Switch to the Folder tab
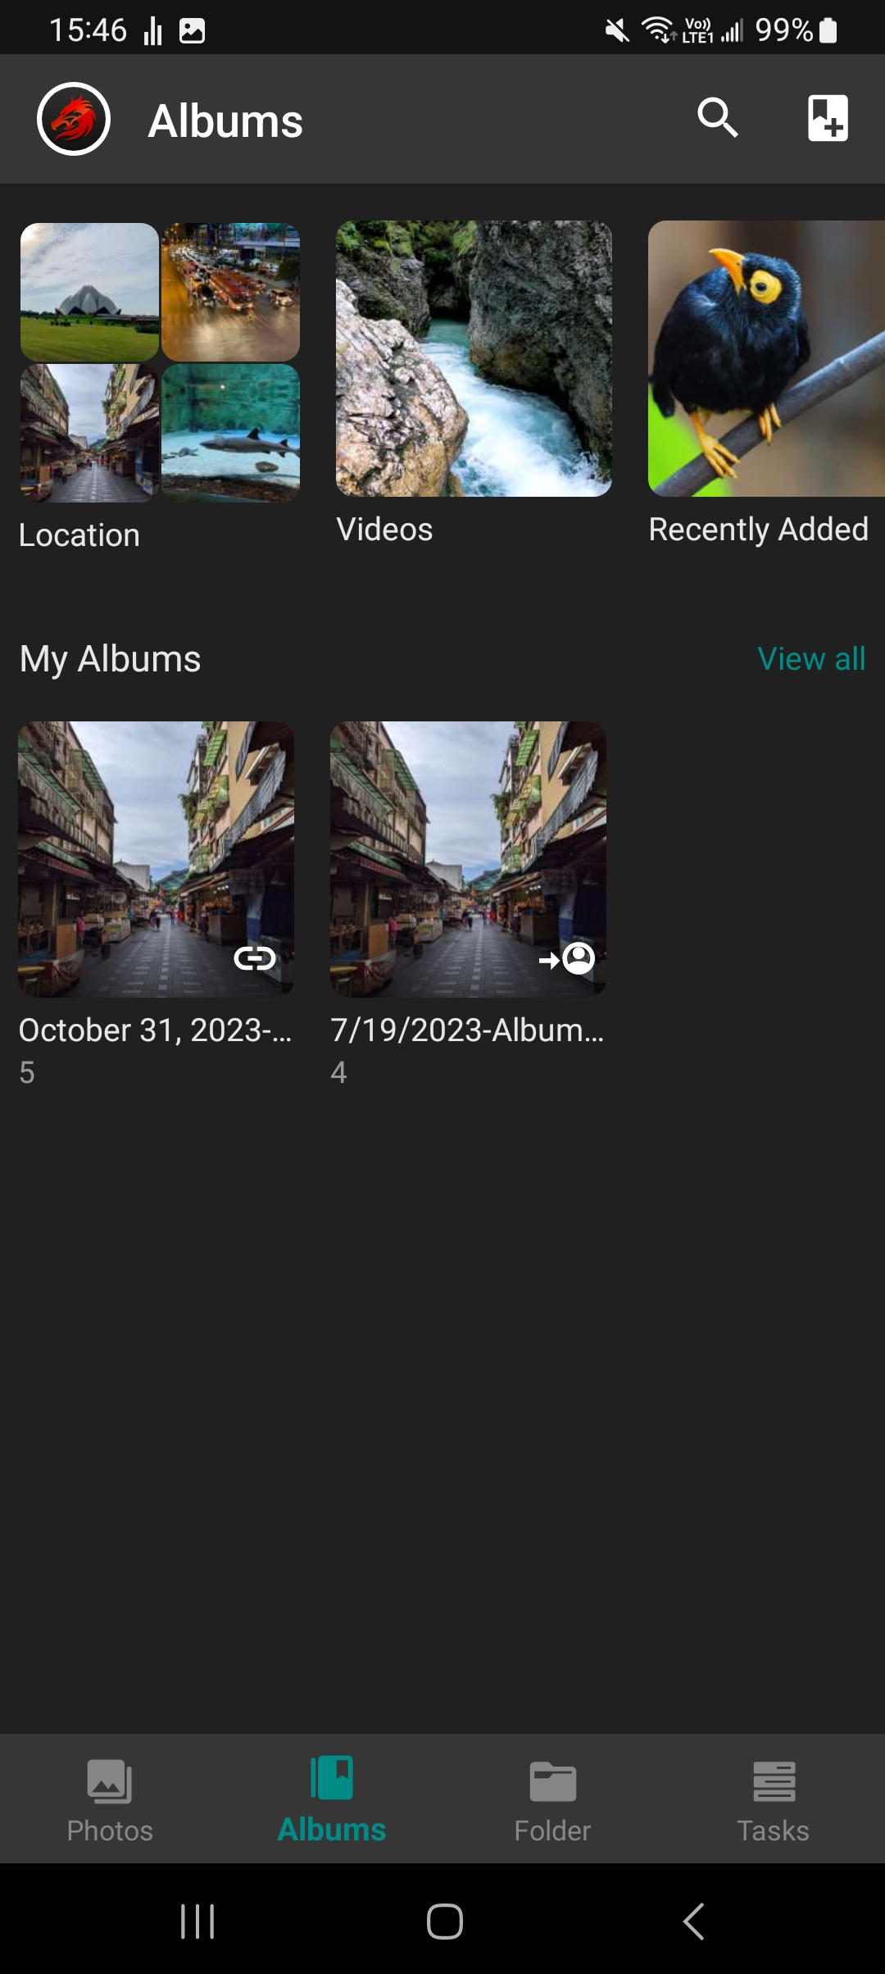This screenshot has width=885, height=1974. (x=552, y=1797)
